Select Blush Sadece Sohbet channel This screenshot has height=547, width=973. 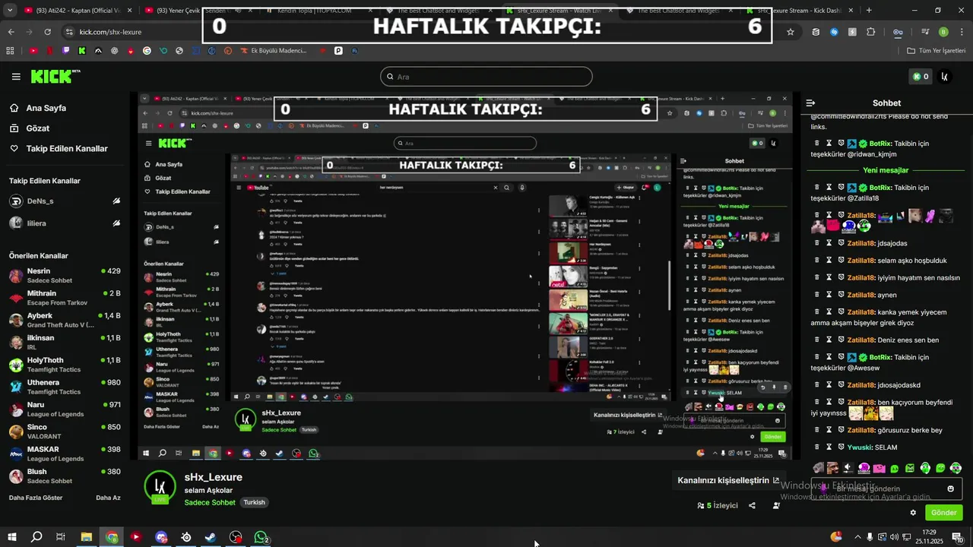click(x=65, y=476)
